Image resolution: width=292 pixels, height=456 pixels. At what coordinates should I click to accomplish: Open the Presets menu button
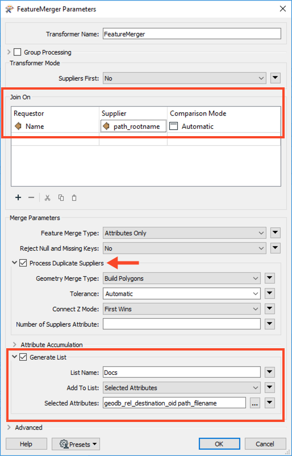[x=76, y=444]
